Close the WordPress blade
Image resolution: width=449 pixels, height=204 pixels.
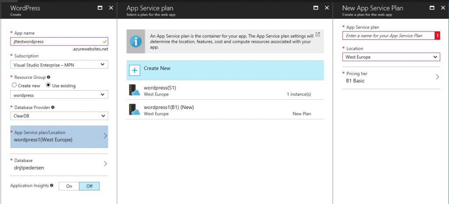tap(111, 8)
